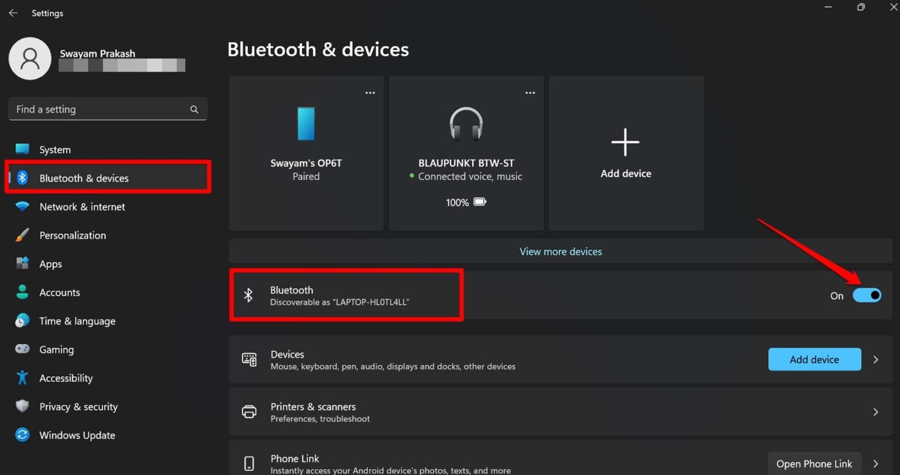The image size is (900, 475).
Task: Click the View more devices link
Action: 560,251
